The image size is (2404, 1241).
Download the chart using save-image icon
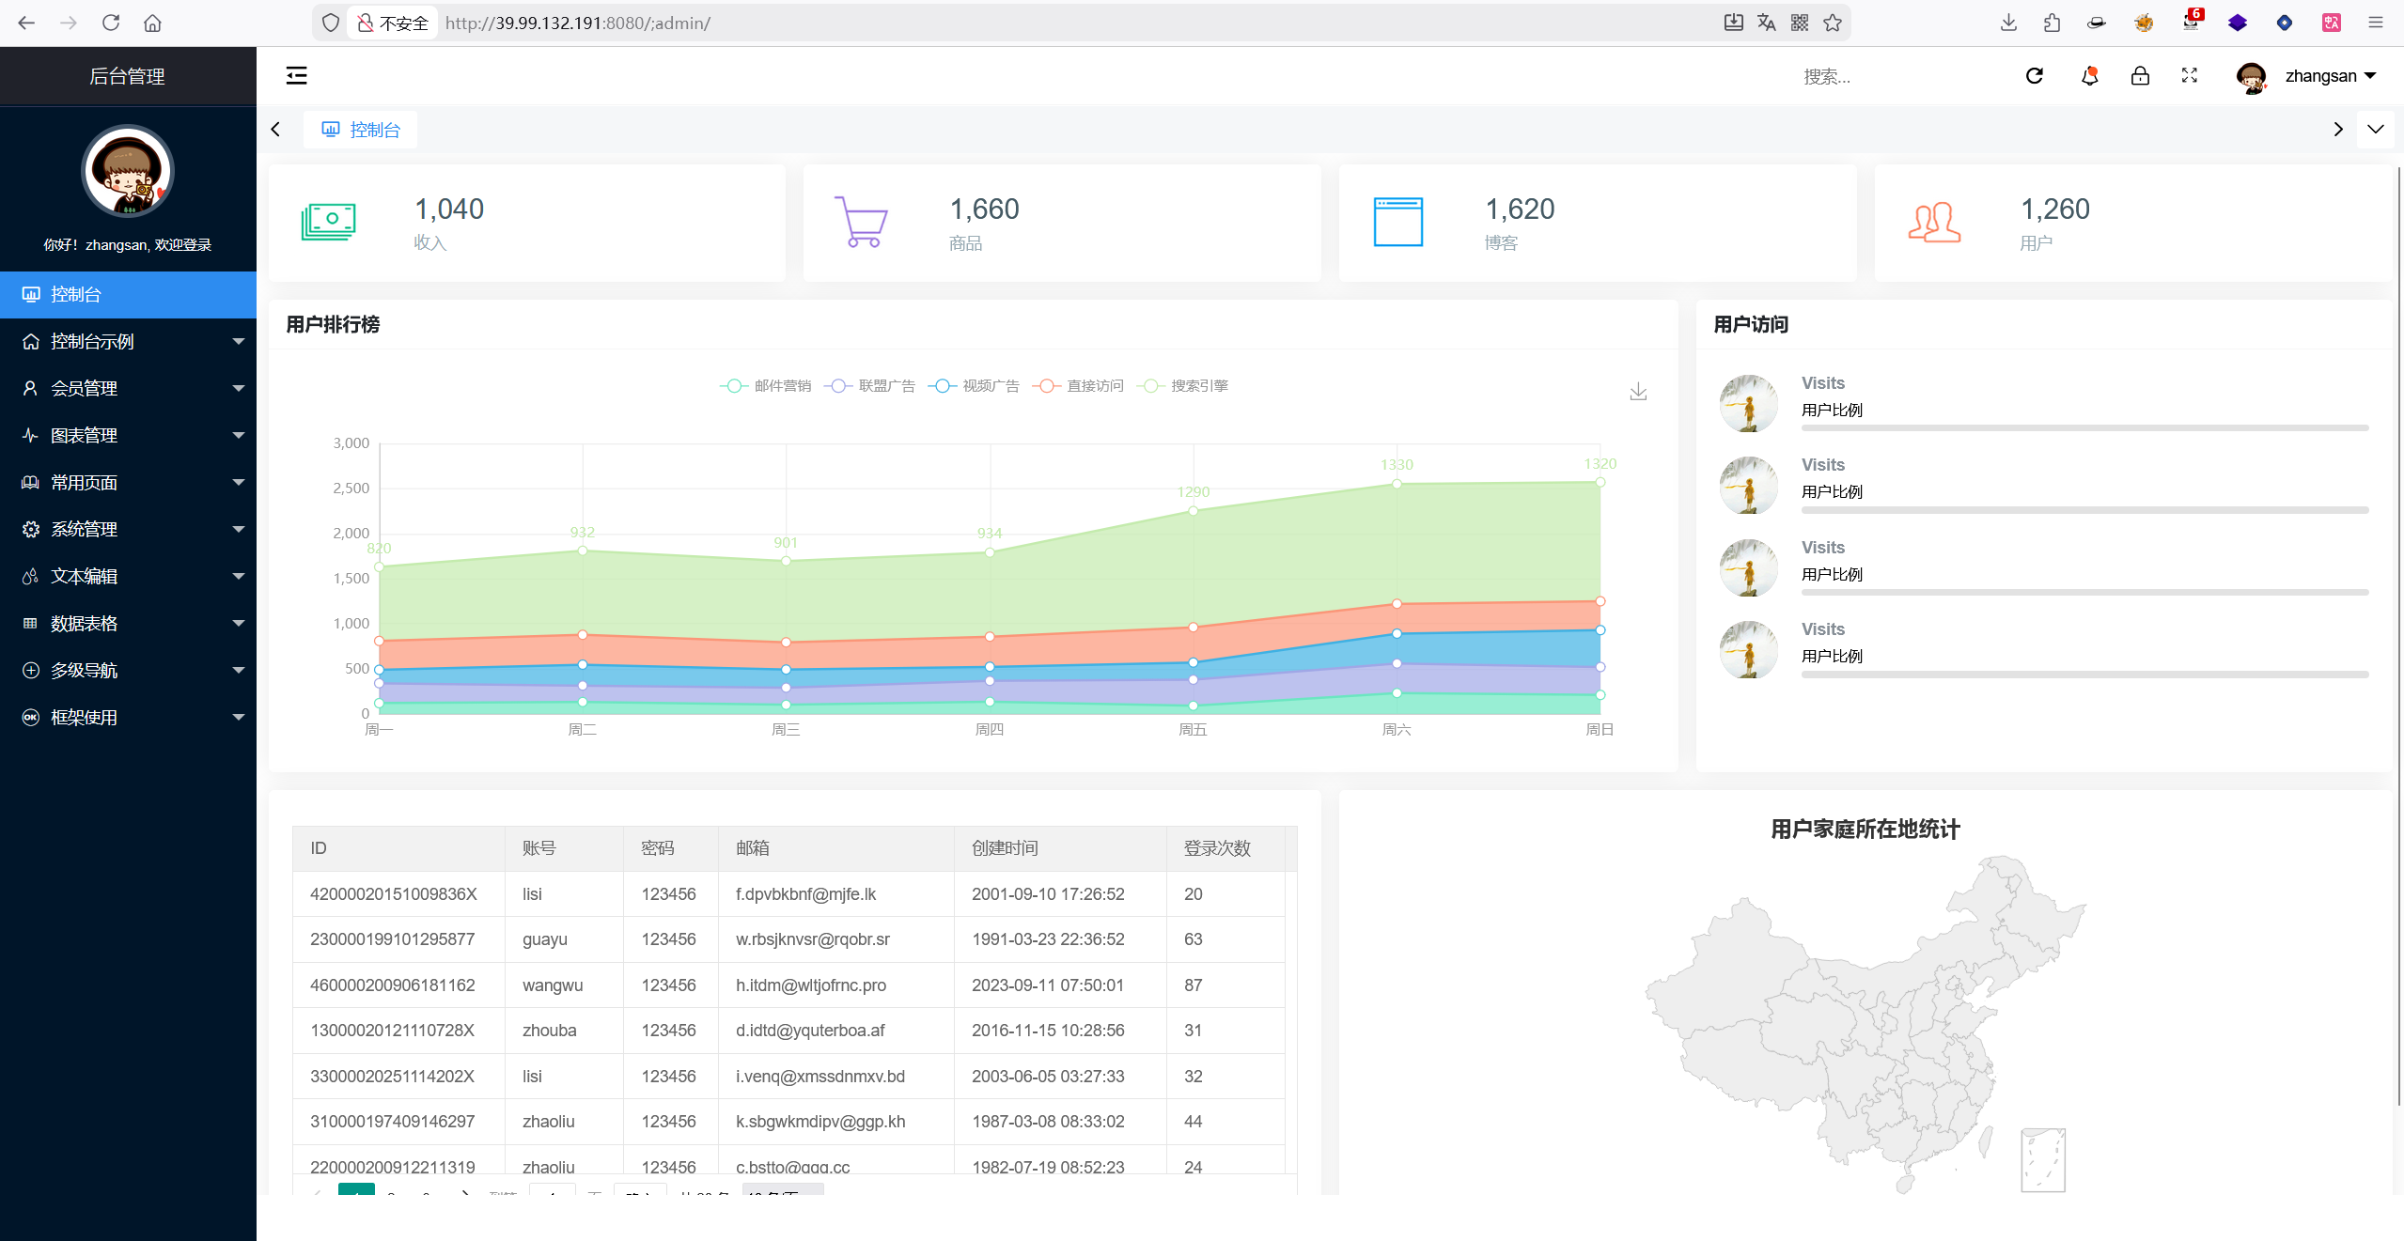tap(1638, 391)
